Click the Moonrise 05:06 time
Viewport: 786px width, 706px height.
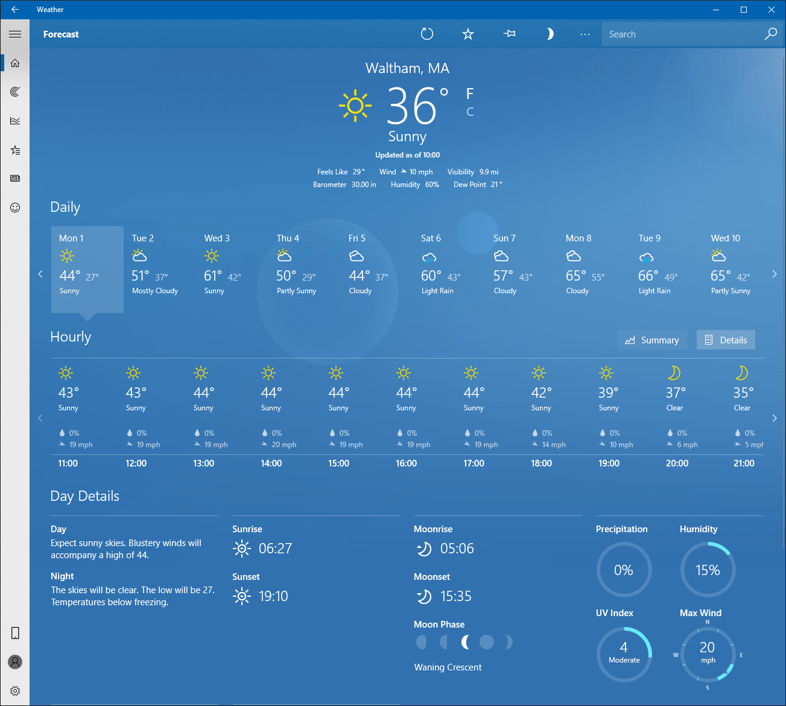tap(457, 549)
